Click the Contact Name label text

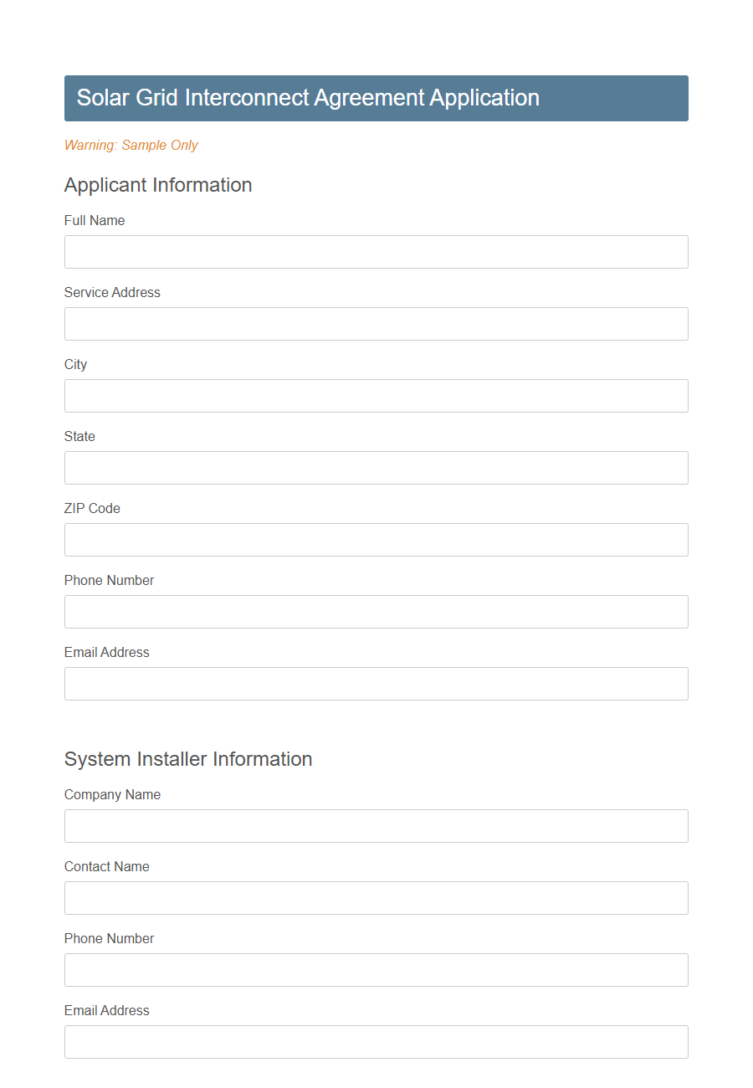[107, 866]
